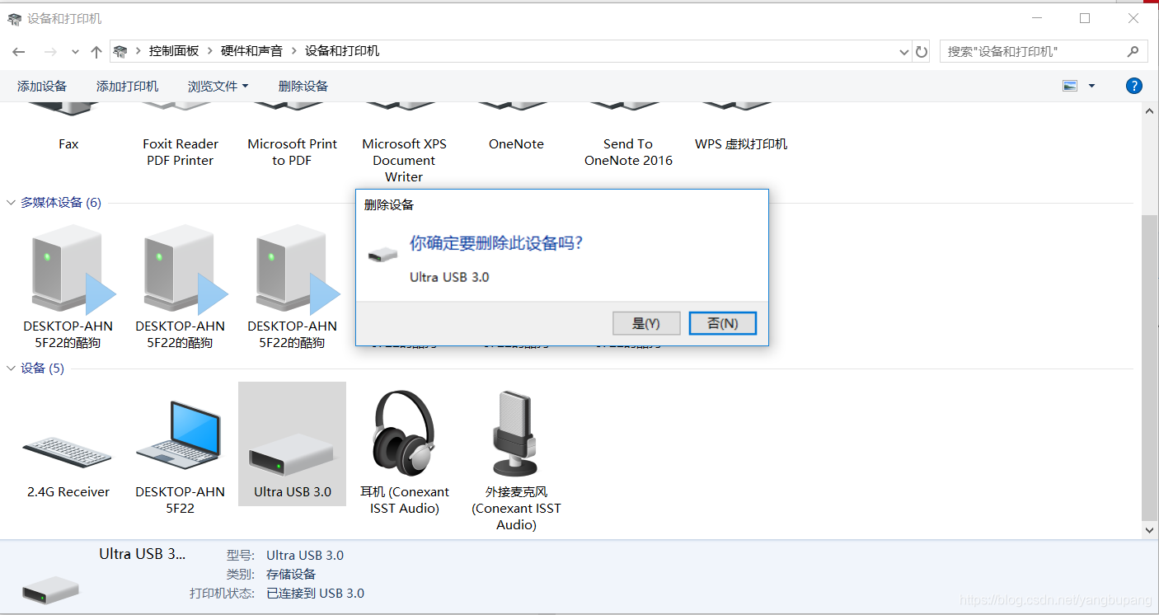
Task: Click the USB icon in delete dialog
Action: point(382,255)
